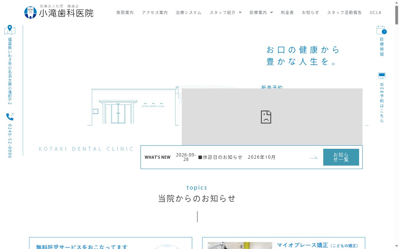Visit the スタッフ活動報告 page
The image size is (399, 249).
[x=344, y=12]
